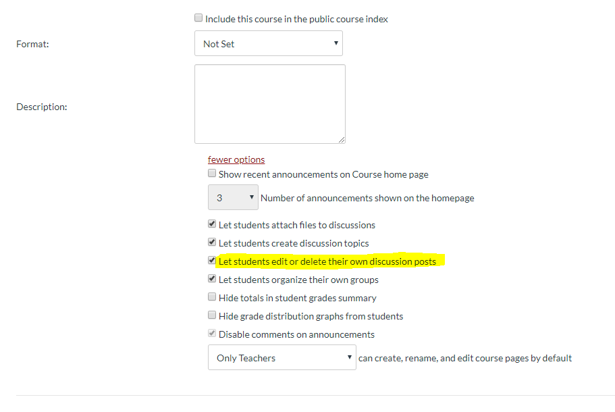
Task: Open the Format dropdown set to 'Not Set'
Action: 268,44
